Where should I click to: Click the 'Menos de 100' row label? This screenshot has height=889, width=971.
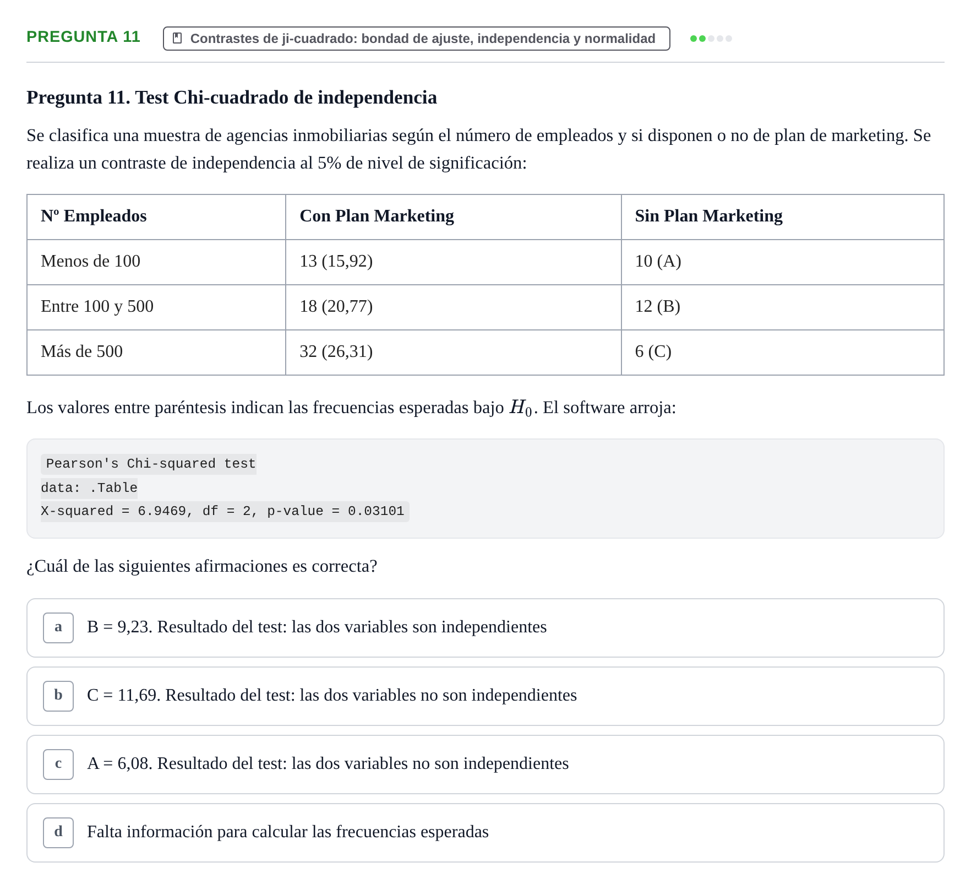[90, 261]
